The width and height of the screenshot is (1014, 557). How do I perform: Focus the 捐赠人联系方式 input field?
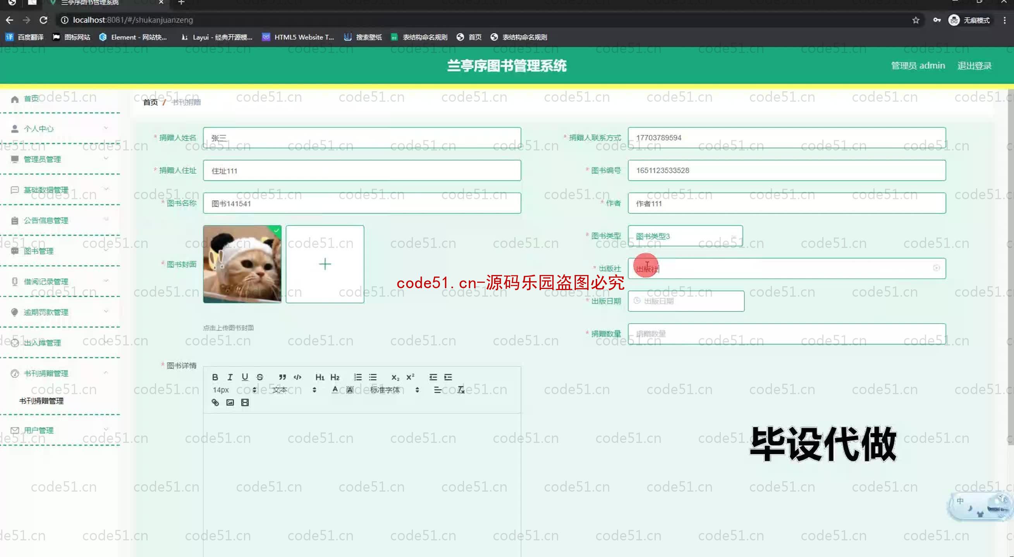point(787,138)
